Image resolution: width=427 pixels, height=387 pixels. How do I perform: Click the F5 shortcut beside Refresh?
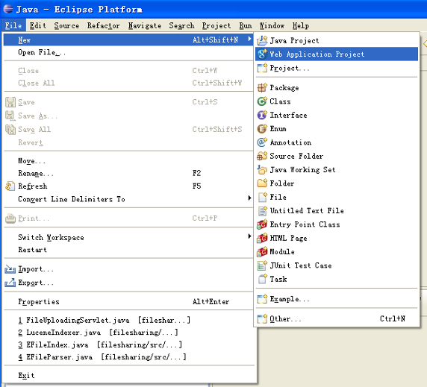click(196, 186)
